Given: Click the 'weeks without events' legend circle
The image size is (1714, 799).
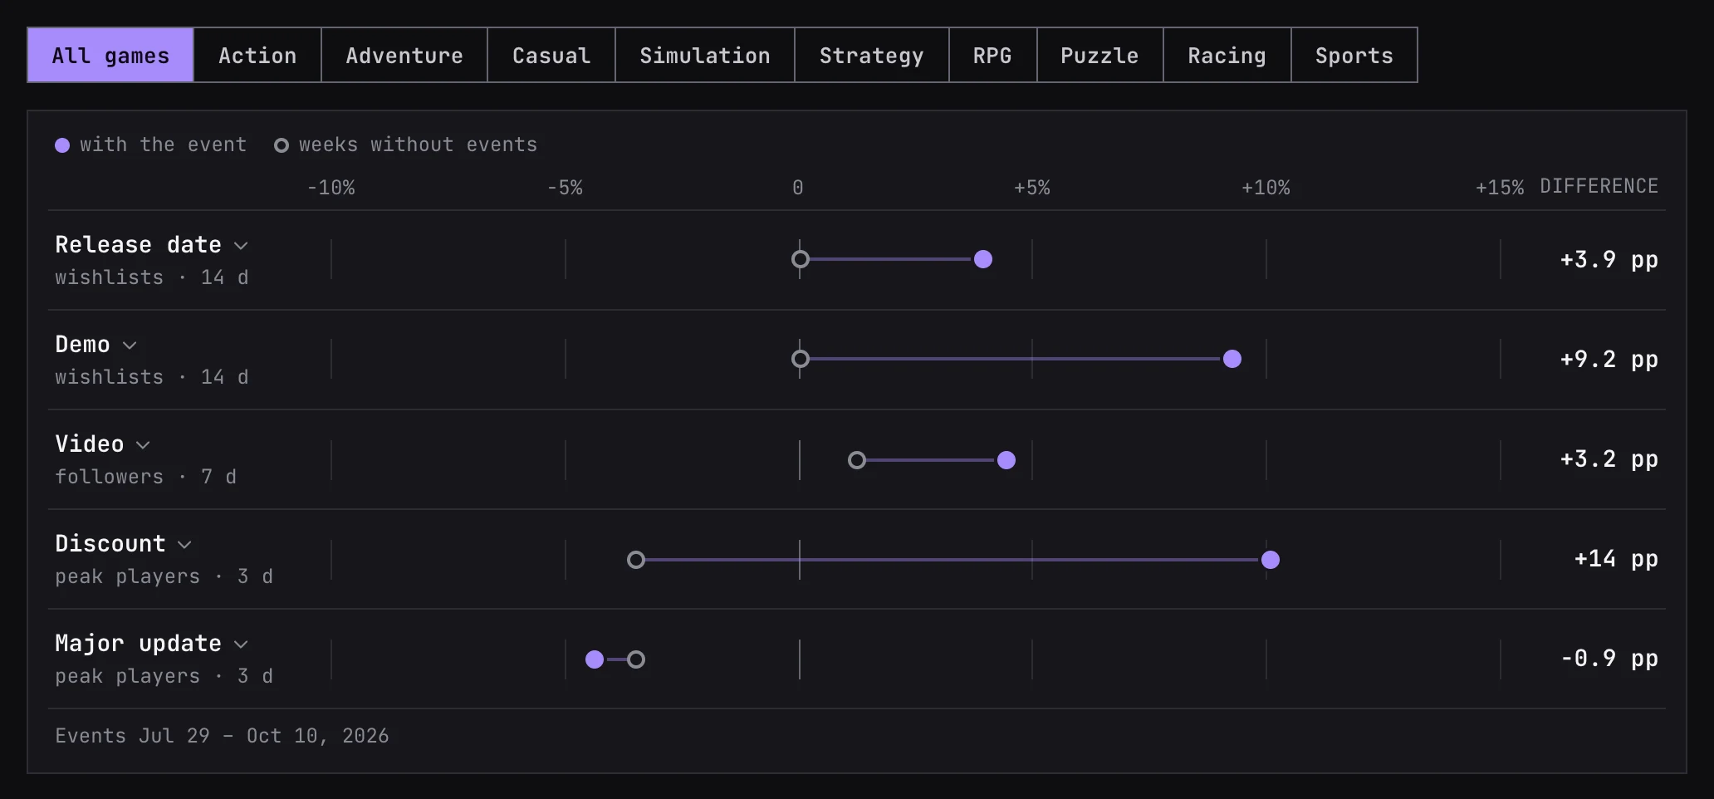Looking at the screenshot, I should (x=282, y=145).
